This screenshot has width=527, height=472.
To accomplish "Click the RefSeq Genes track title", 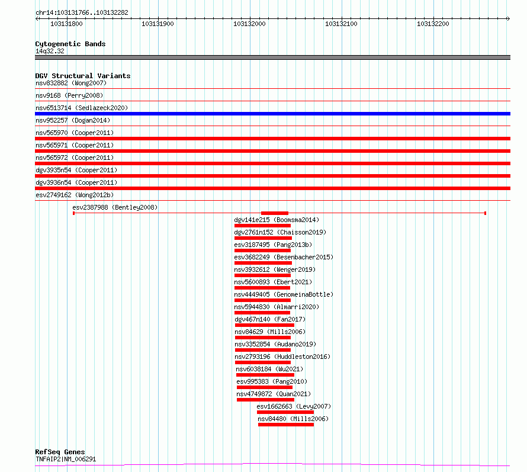I will tap(60, 452).
